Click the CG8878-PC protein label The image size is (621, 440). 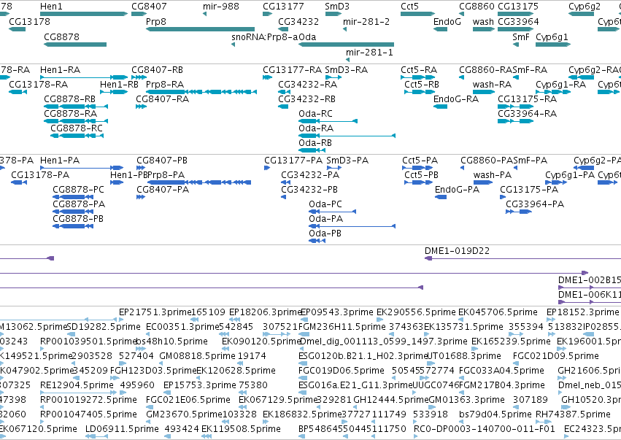pyautogui.click(x=78, y=190)
